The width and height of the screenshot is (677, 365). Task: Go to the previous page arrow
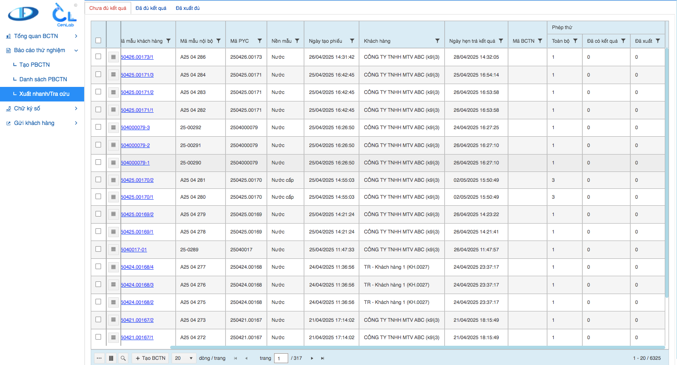(246, 358)
